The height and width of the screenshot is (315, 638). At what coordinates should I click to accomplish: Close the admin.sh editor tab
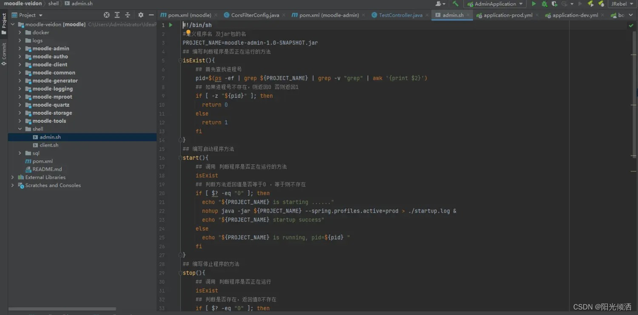[x=468, y=15]
